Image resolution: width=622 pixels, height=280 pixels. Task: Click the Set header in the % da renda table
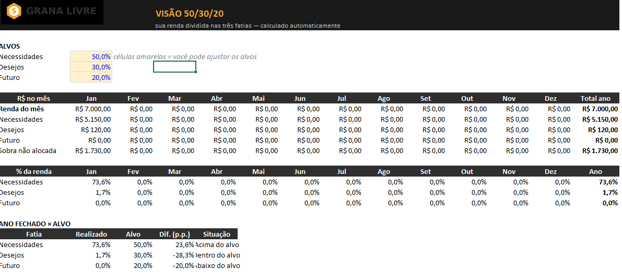pos(425,172)
